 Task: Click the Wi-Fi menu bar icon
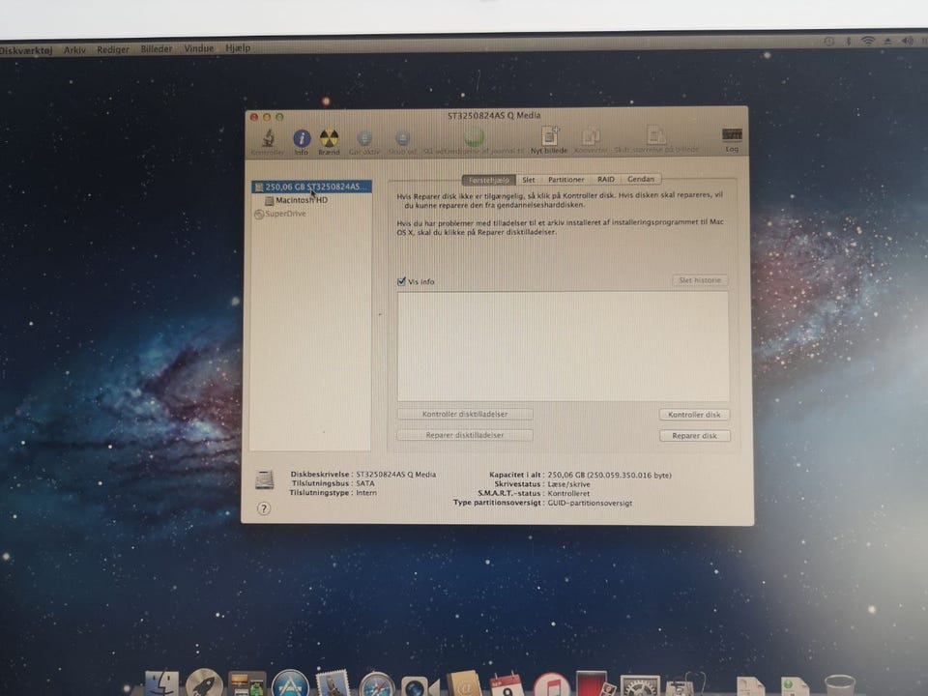click(868, 41)
